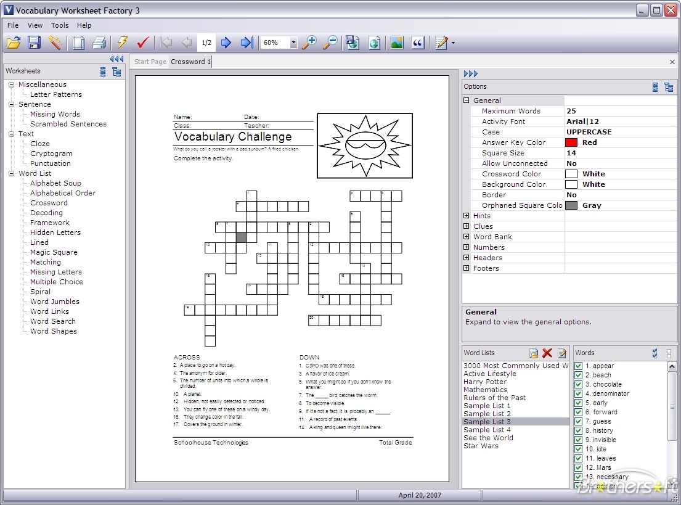681x505 pixels.
Task: Select the Star Wars word list
Action: (x=481, y=446)
